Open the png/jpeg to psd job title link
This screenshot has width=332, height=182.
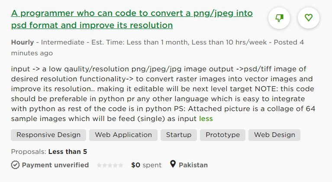point(132,19)
